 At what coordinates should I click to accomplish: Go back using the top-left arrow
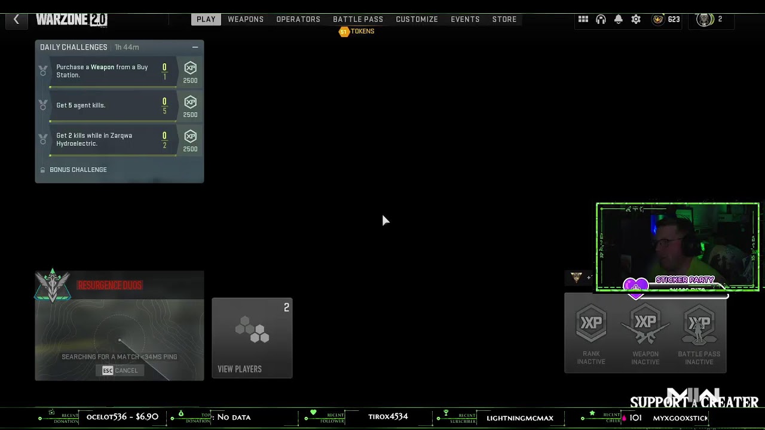[x=16, y=20]
